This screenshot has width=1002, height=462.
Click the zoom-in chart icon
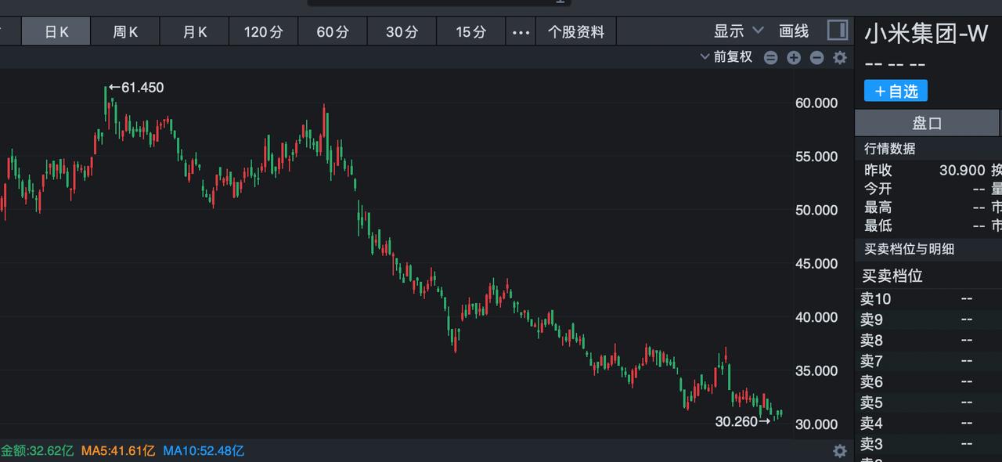tap(793, 57)
